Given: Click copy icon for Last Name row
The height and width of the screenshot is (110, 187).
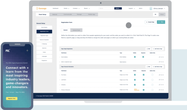Looking at the screenshot, I should point(161,80).
